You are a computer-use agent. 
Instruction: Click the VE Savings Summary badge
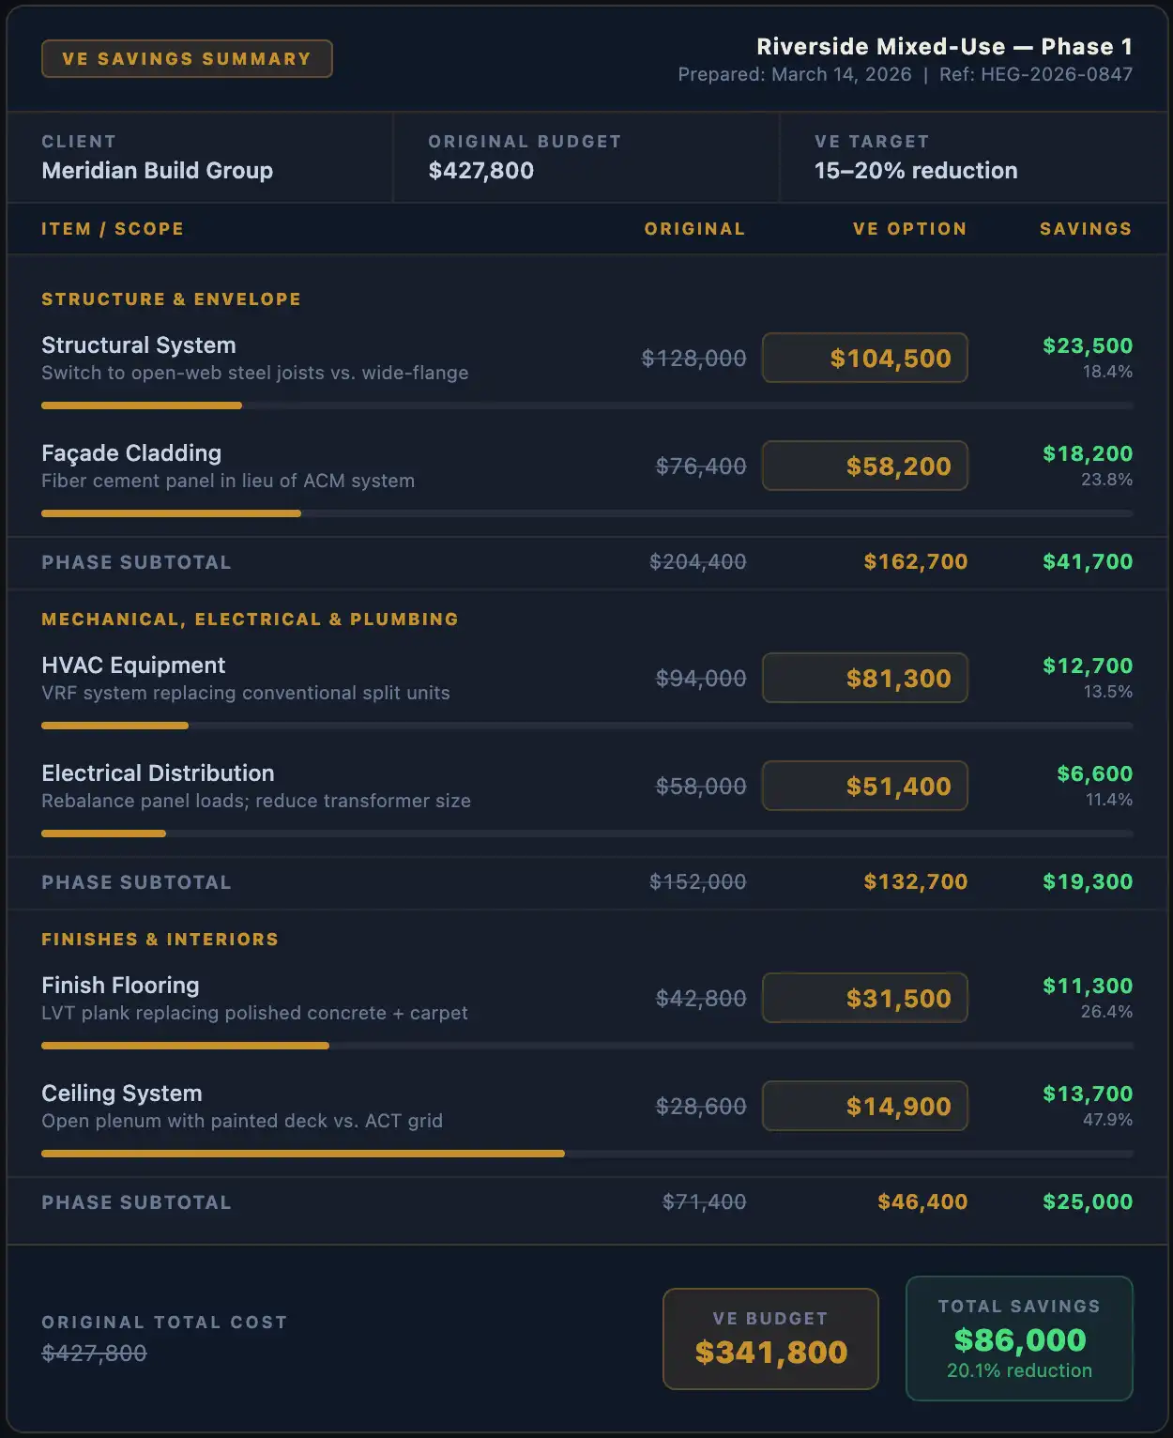[x=187, y=58]
